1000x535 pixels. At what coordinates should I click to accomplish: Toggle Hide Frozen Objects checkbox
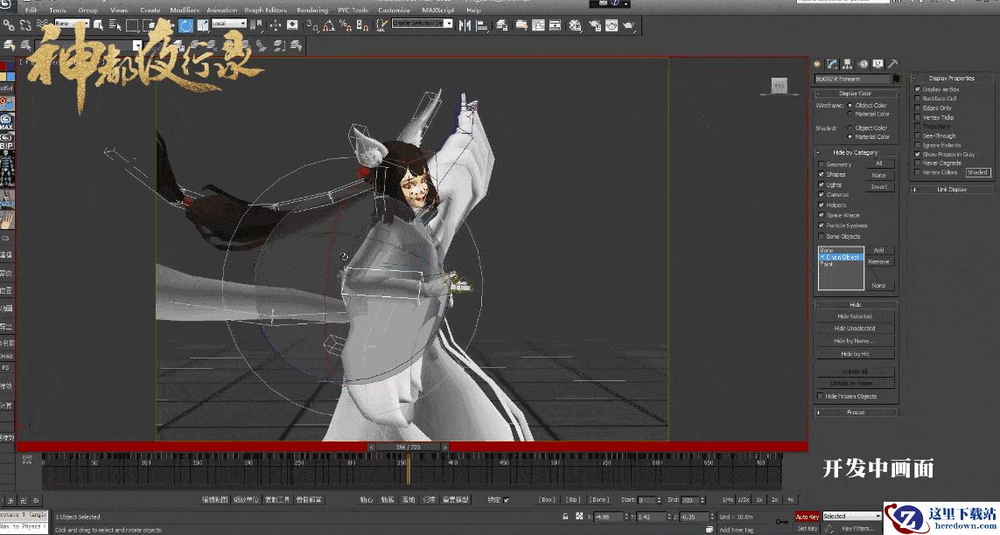pos(821,397)
